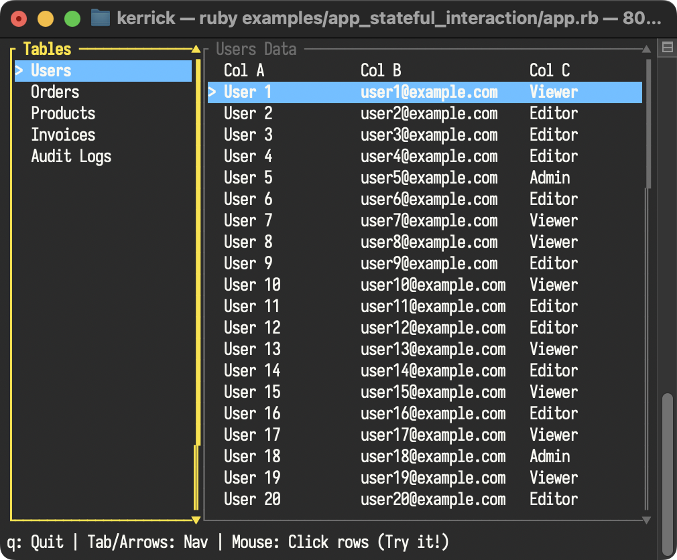The image size is (677, 560).
Task: Click the terminal split-pane icon at top right
Action: 667,47
